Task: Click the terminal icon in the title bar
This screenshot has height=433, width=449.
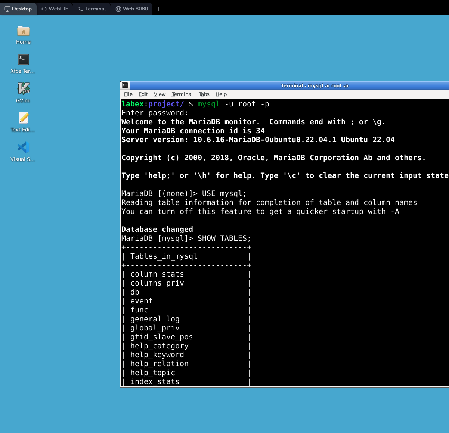Action: [125, 85]
